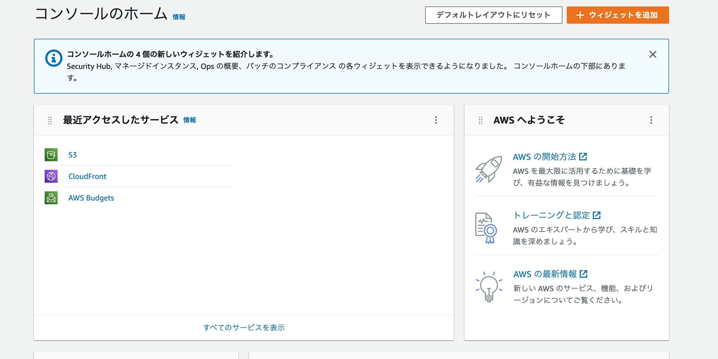Click the コンソールのホーム page heading
This screenshot has height=359, width=718.
coord(101,14)
